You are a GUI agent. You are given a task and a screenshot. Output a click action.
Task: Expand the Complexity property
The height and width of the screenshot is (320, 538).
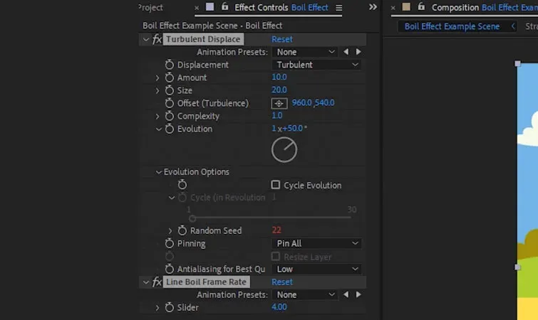pyautogui.click(x=157, y=116)
